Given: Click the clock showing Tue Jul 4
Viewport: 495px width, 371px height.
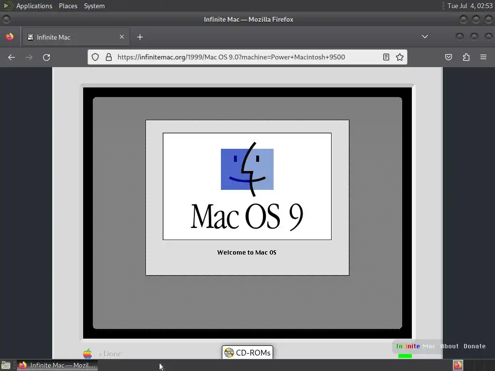Looking at the screenshot, I should tap(470, 6).
